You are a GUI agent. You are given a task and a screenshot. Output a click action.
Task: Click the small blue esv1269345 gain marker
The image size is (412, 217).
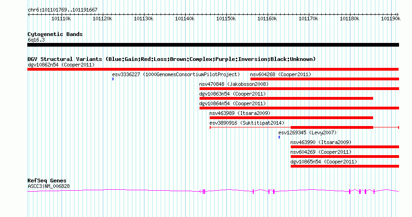[x=279, y=137]
